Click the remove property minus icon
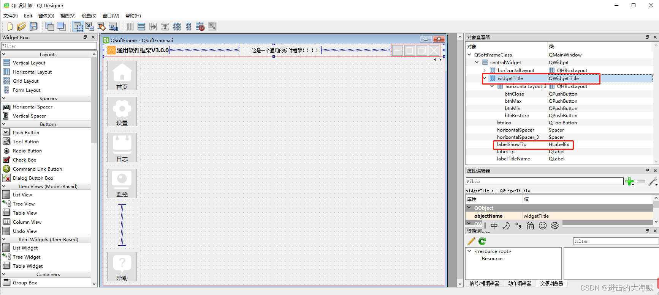 tap(641, 182)
